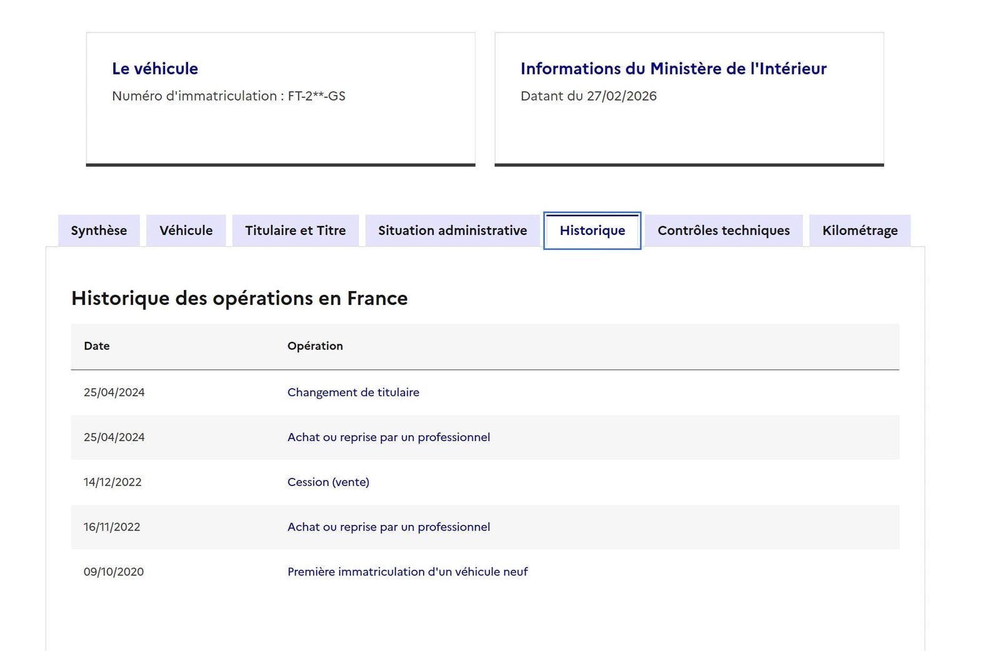Select the registration number FT-2**-GS text
The image size is (1000, 651).
[316, 96]
